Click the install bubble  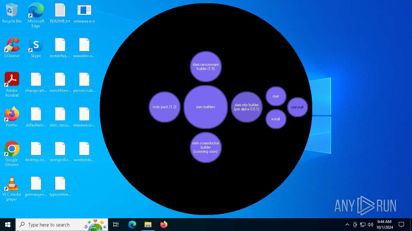(x=276, y=119)
